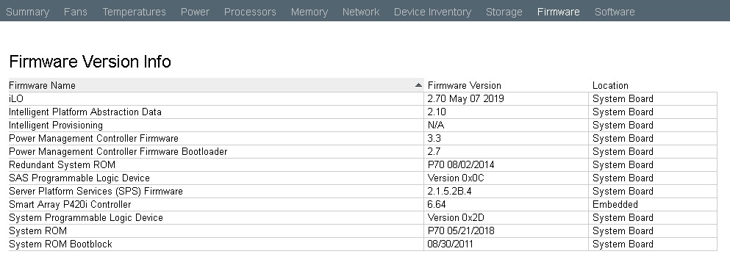This screenshot has width=730, height=265.
Task: Switch to the Storage tab
Action: pos(504,12)
